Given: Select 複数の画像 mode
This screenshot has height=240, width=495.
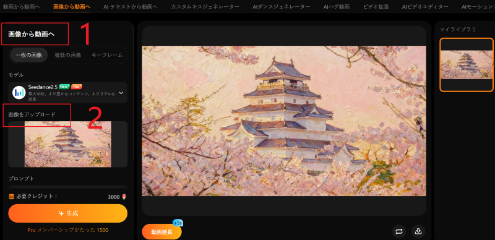Looking at the screenshot, I should [x=68, y=55].
